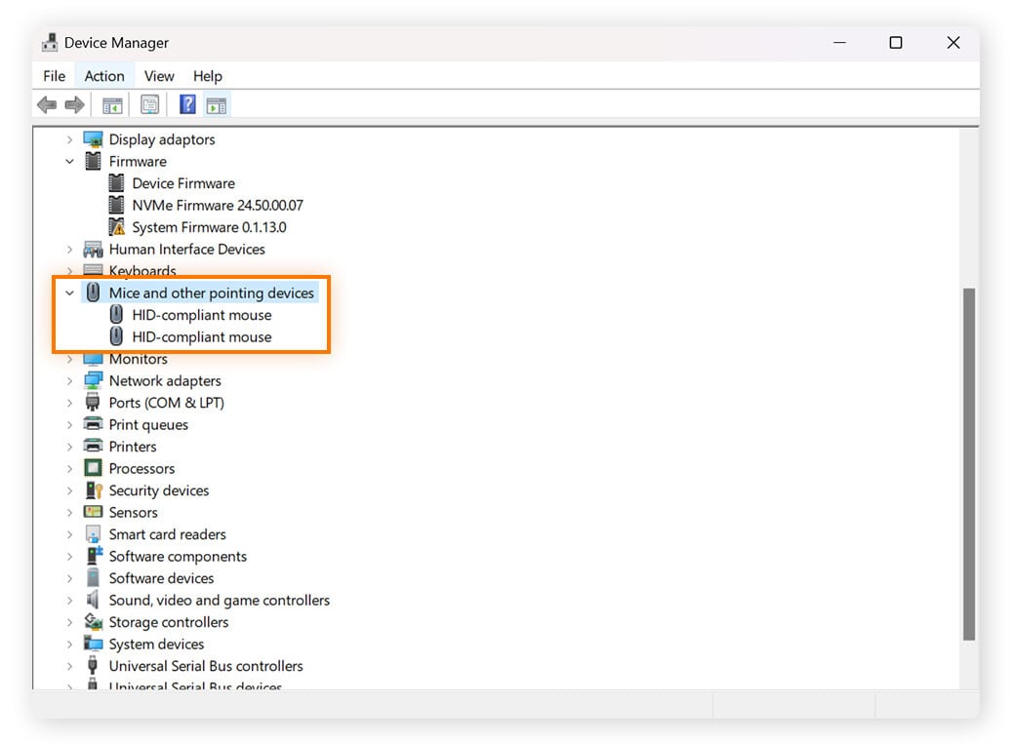The image size is (1010, 744).
Task: Click the vertical scrollbar thumb
Action: (x=968, y=463)
